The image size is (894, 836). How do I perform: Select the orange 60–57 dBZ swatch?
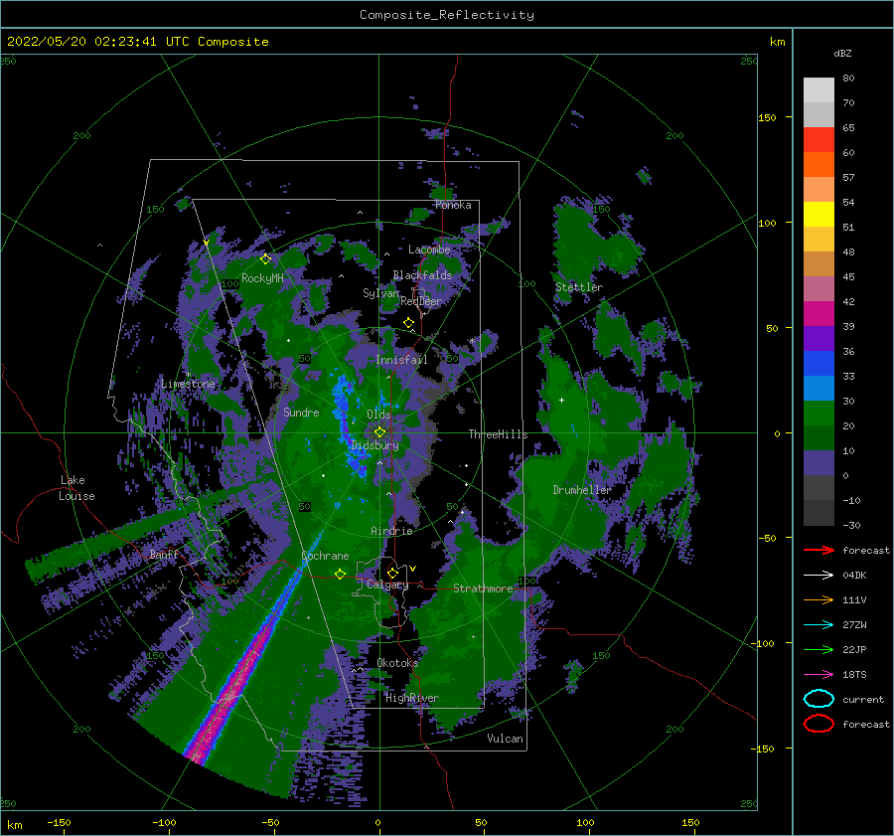pos(819,165)
